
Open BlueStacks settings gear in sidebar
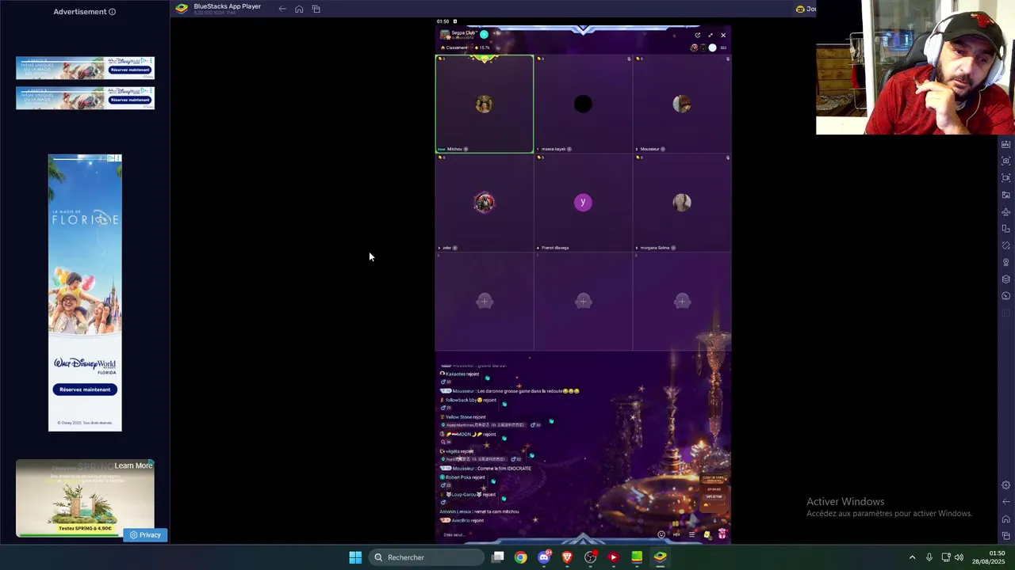coord(1005,485)
